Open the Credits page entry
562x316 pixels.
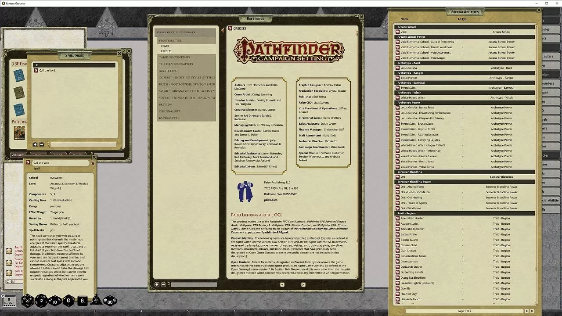coord(166,51)
